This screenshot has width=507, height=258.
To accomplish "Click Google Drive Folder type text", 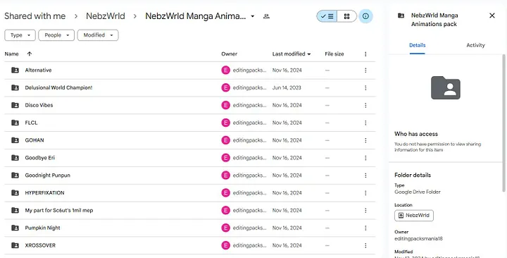I will [418, 192].
